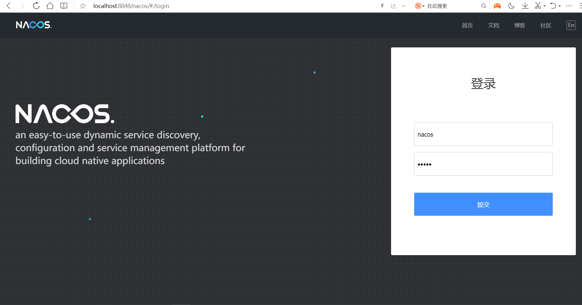Open the 首页 navigation item
This screenshot has width=582, height=305.
[467, 25]
